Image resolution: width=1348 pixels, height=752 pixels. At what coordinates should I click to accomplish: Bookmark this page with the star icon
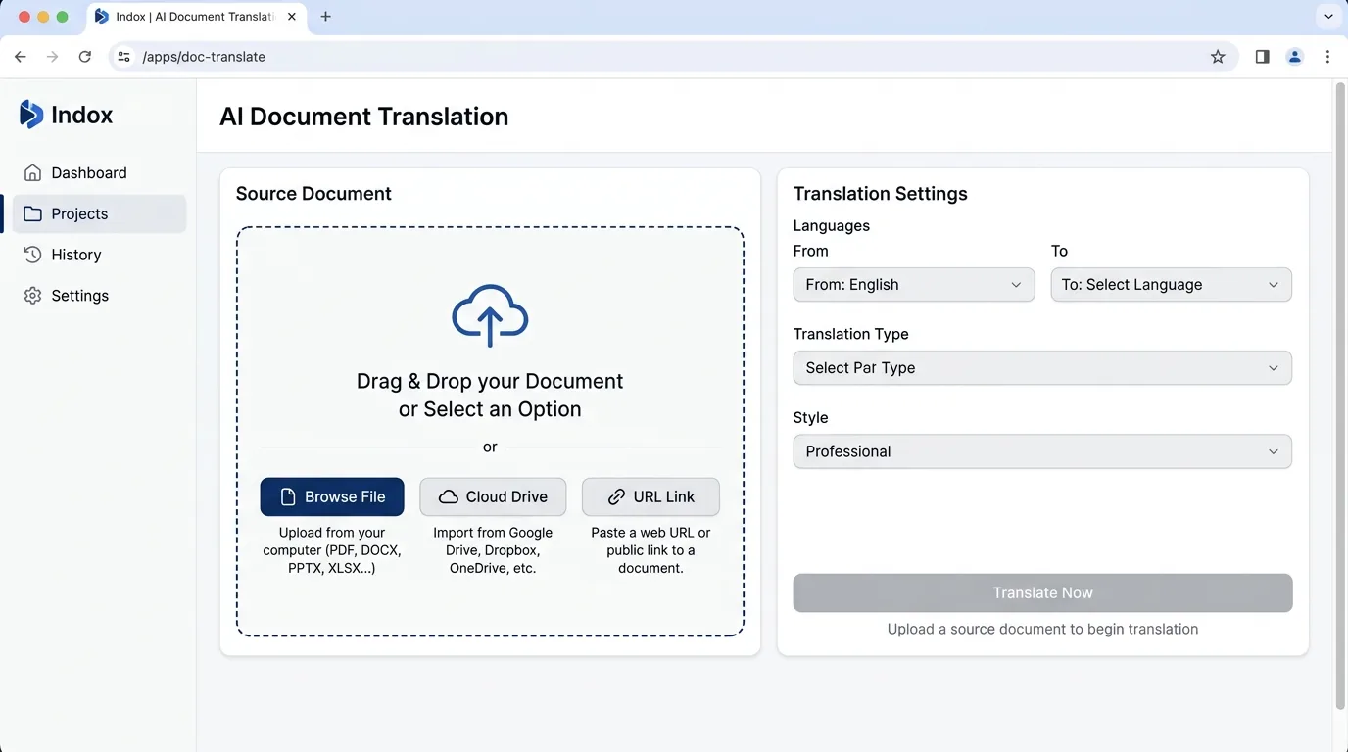tap(1218, 57)
